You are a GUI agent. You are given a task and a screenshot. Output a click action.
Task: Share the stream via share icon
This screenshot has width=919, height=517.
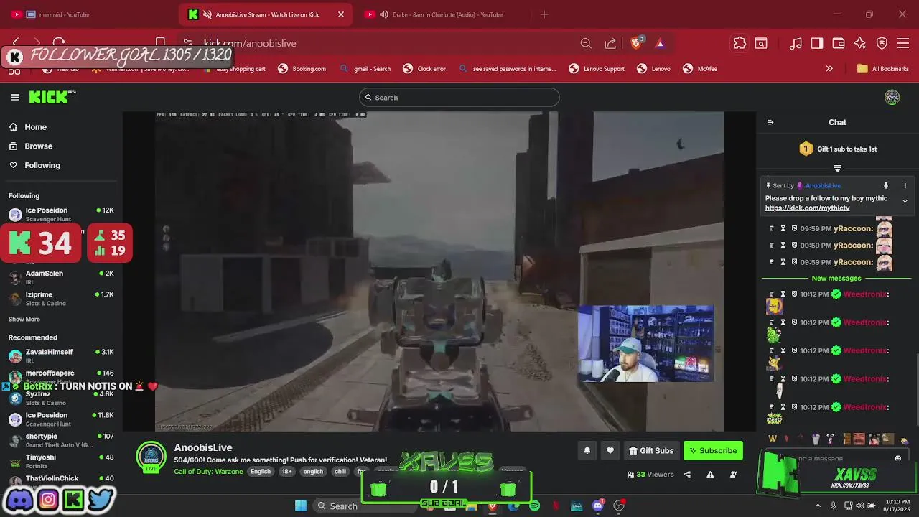click(687, 474)
